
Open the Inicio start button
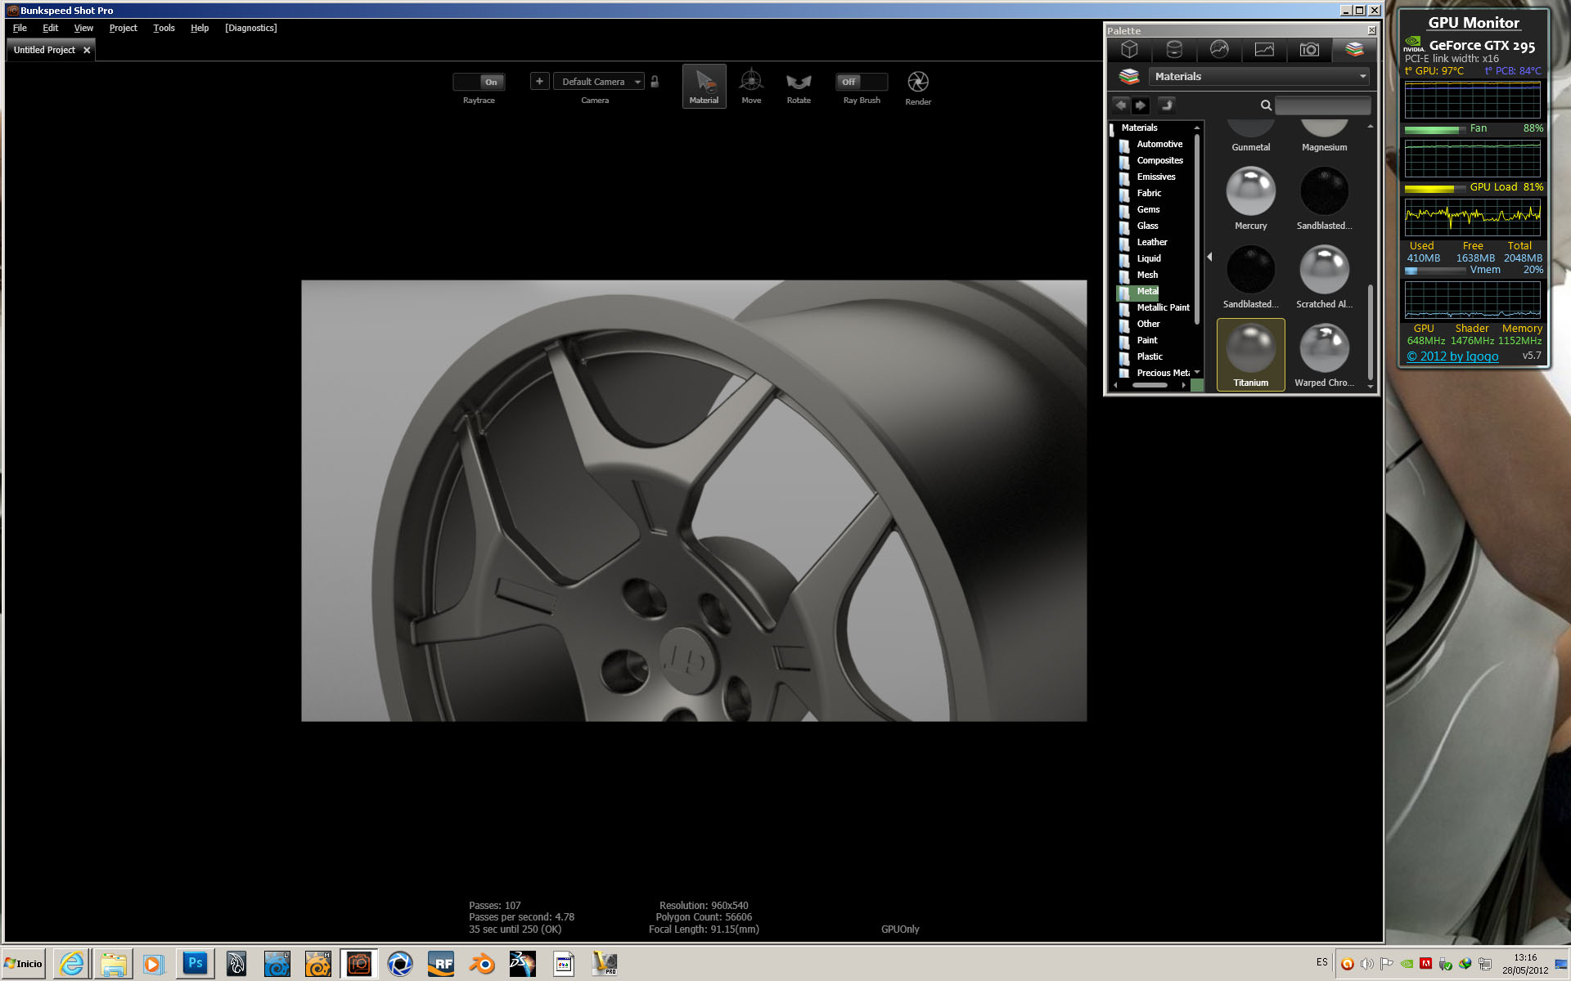point(23,964)
